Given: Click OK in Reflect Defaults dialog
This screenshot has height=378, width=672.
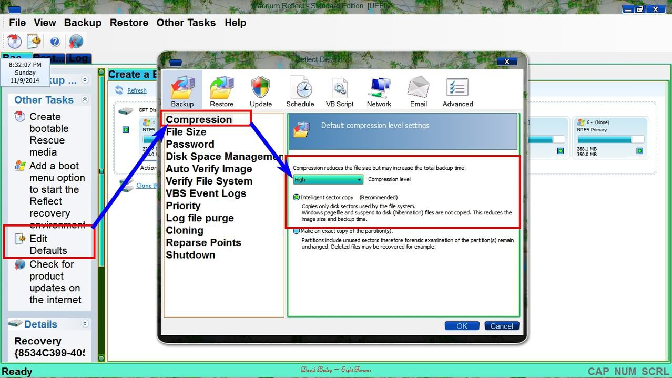Looking at the screenshot, I should [x=462, y=326].
